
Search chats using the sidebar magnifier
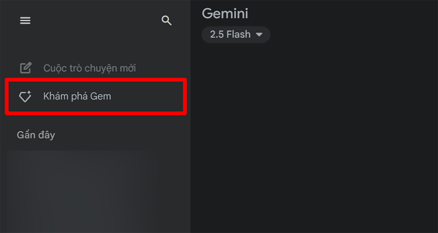click(166, 20)
